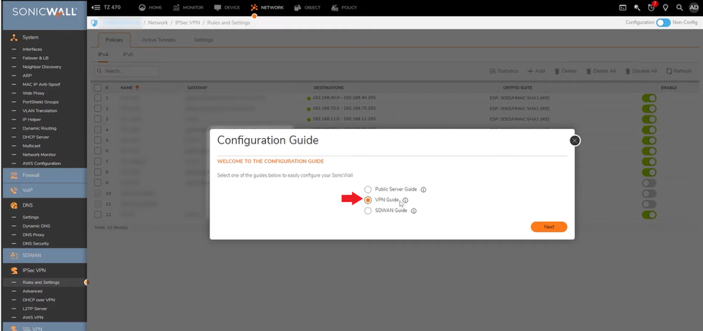Open DHCP Server in the sidebar
The image size is (703, 331).
pos(35,137)
